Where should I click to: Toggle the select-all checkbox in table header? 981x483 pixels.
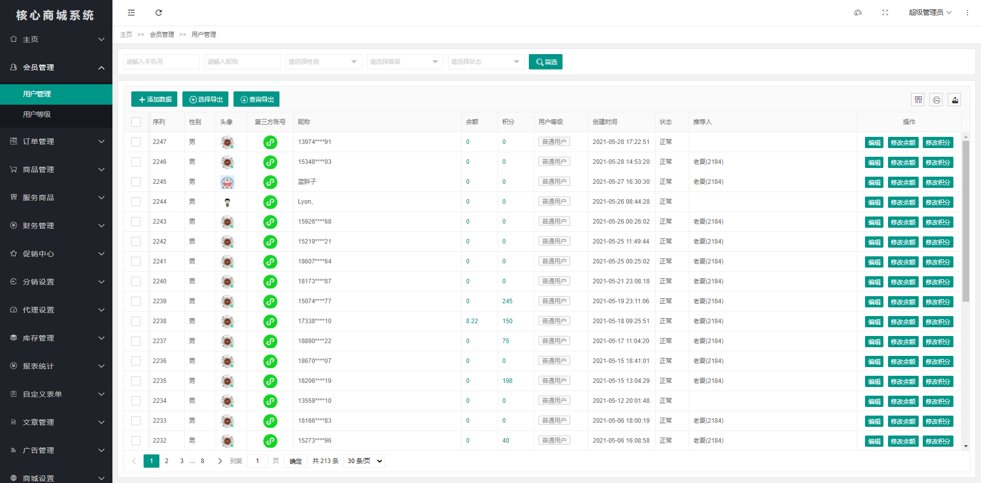point(136,122)
